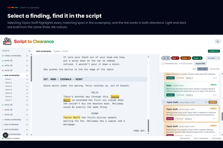Click sidebar list scroll up arrow
The height and width of the screenshot is (148, 223).
(x=31, y=55)
